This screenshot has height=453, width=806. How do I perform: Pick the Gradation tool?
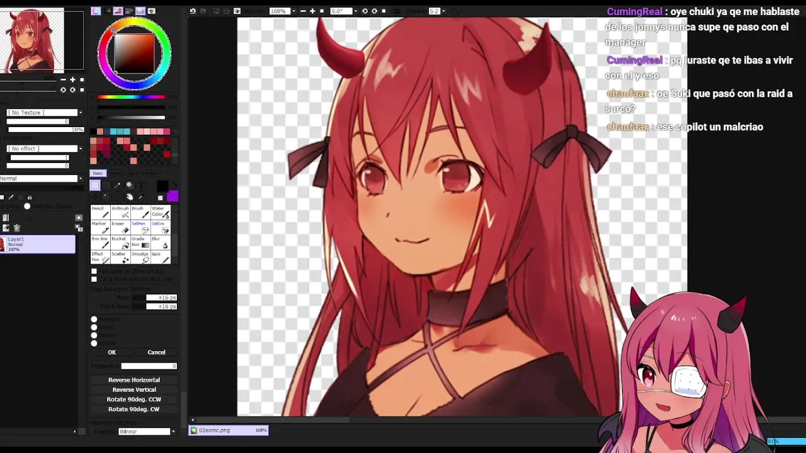coord(140,242)
